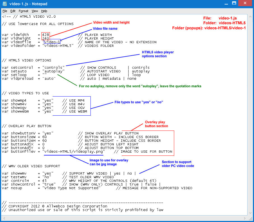Open the Format menu
254x222 pixels.
[x=24, y=11]
